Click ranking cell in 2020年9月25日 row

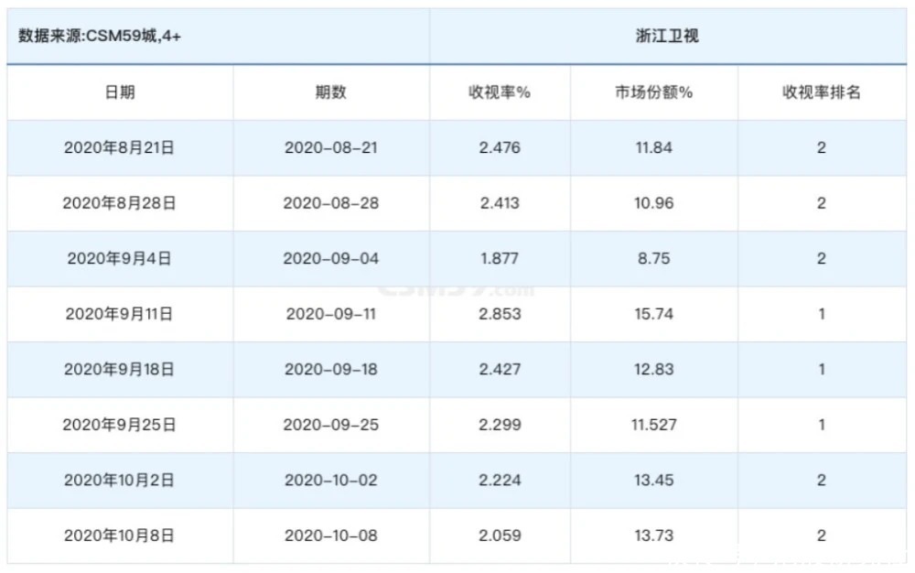(821, 425)
